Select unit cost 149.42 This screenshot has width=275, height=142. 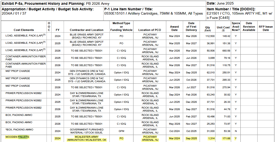tap(226, 36)
